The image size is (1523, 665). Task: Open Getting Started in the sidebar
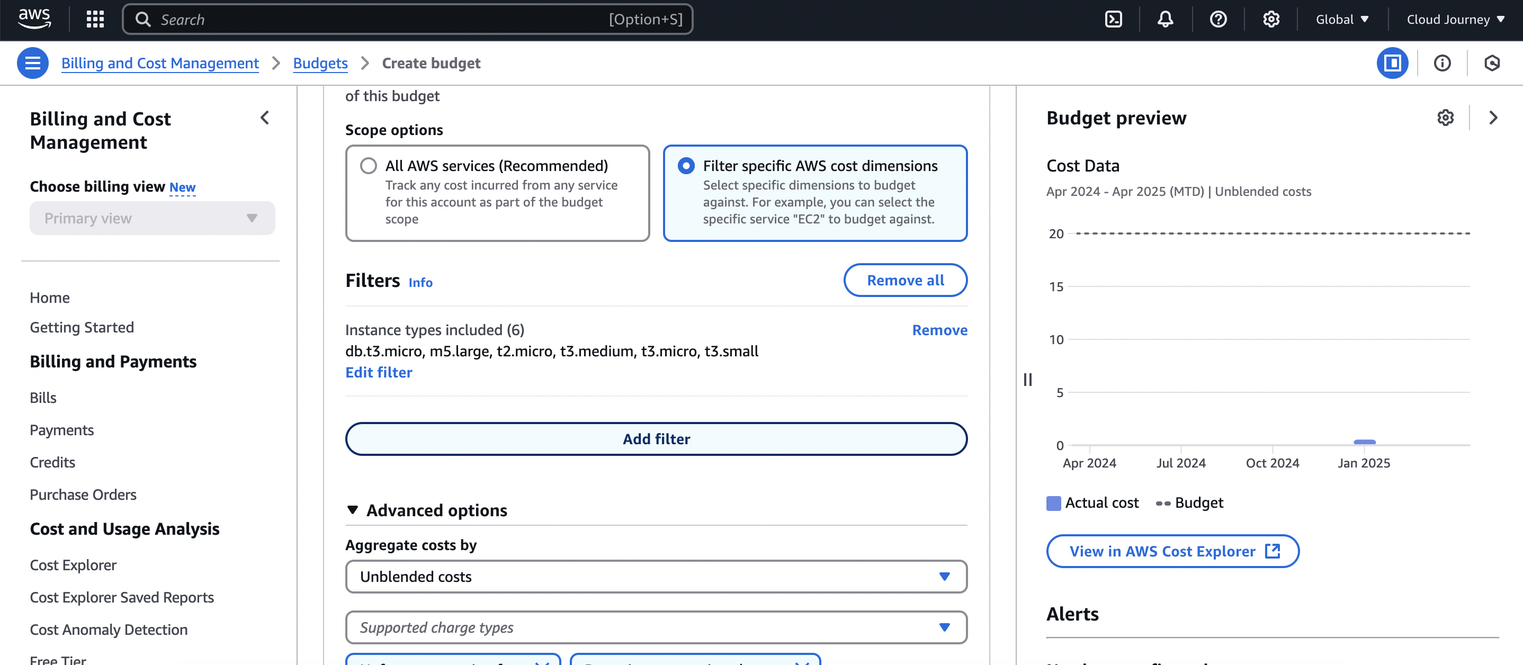point(82,327)
